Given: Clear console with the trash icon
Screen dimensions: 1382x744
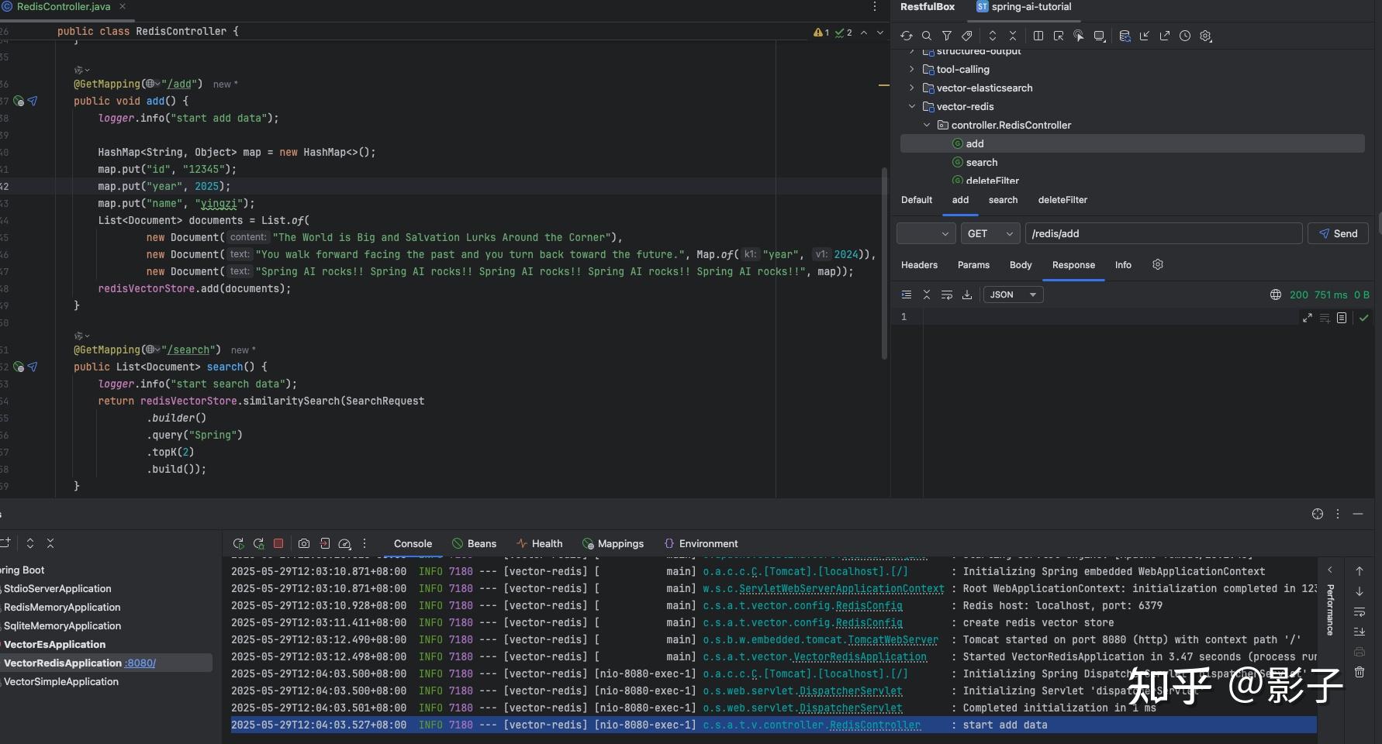Looking at the screenshot, I should click(1359, 672).
